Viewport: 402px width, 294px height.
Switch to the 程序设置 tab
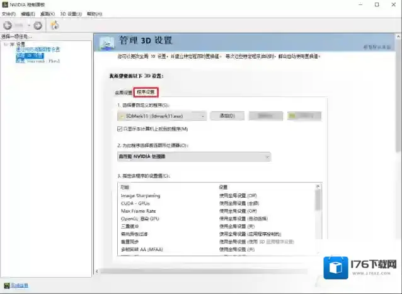tap(146, 92)
